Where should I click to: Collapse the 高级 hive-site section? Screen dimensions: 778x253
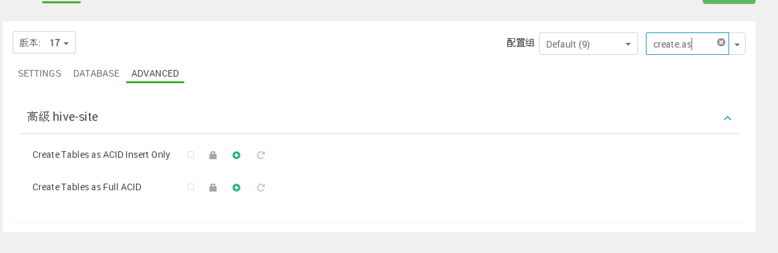click(727, 118)
